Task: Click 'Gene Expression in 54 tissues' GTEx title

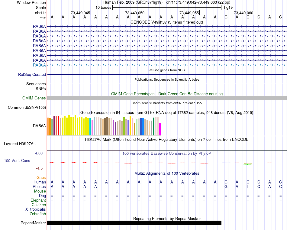Action: (x=167, y=113)
